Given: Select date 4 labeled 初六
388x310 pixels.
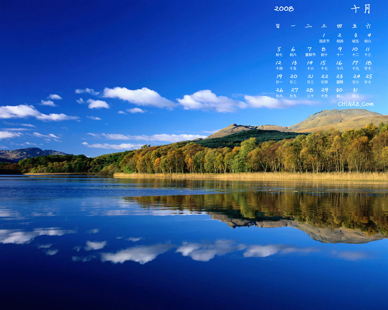Looking at the screenshot, I should pos(368,38).
